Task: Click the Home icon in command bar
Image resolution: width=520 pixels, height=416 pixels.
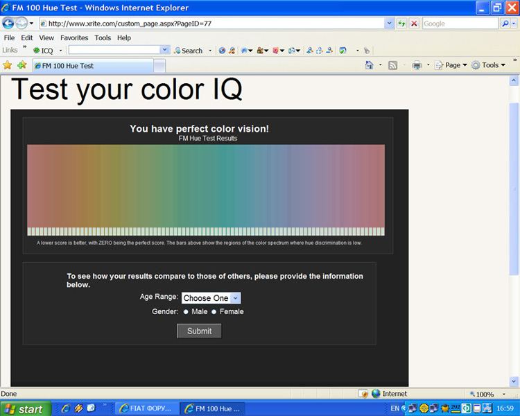Action: (x=370, y=65)
